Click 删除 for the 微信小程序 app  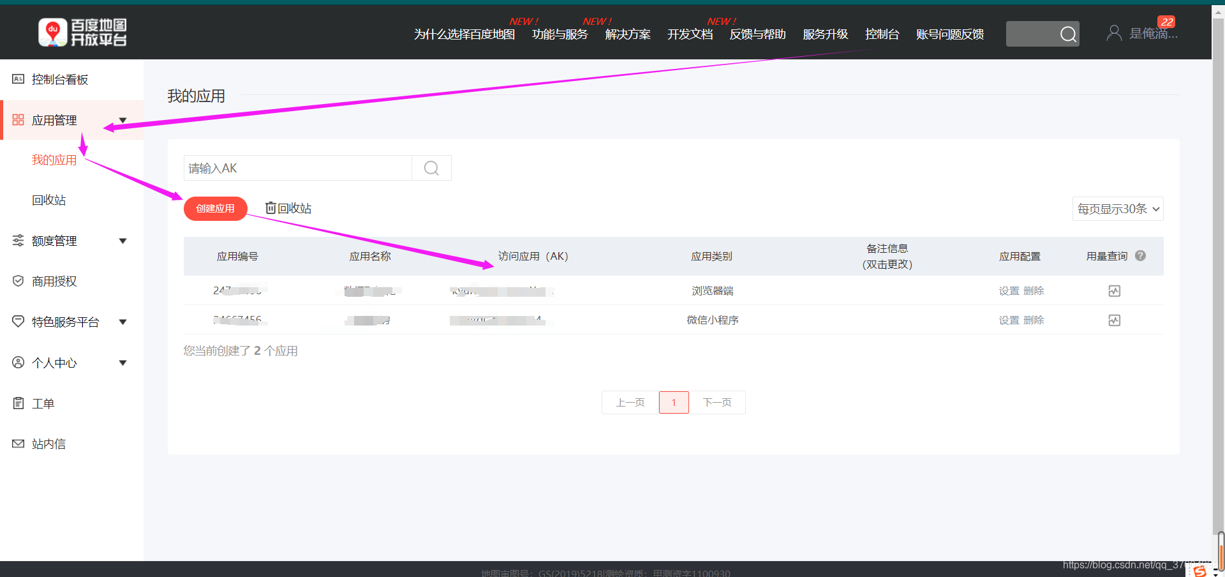click(x=1034, y=320)
